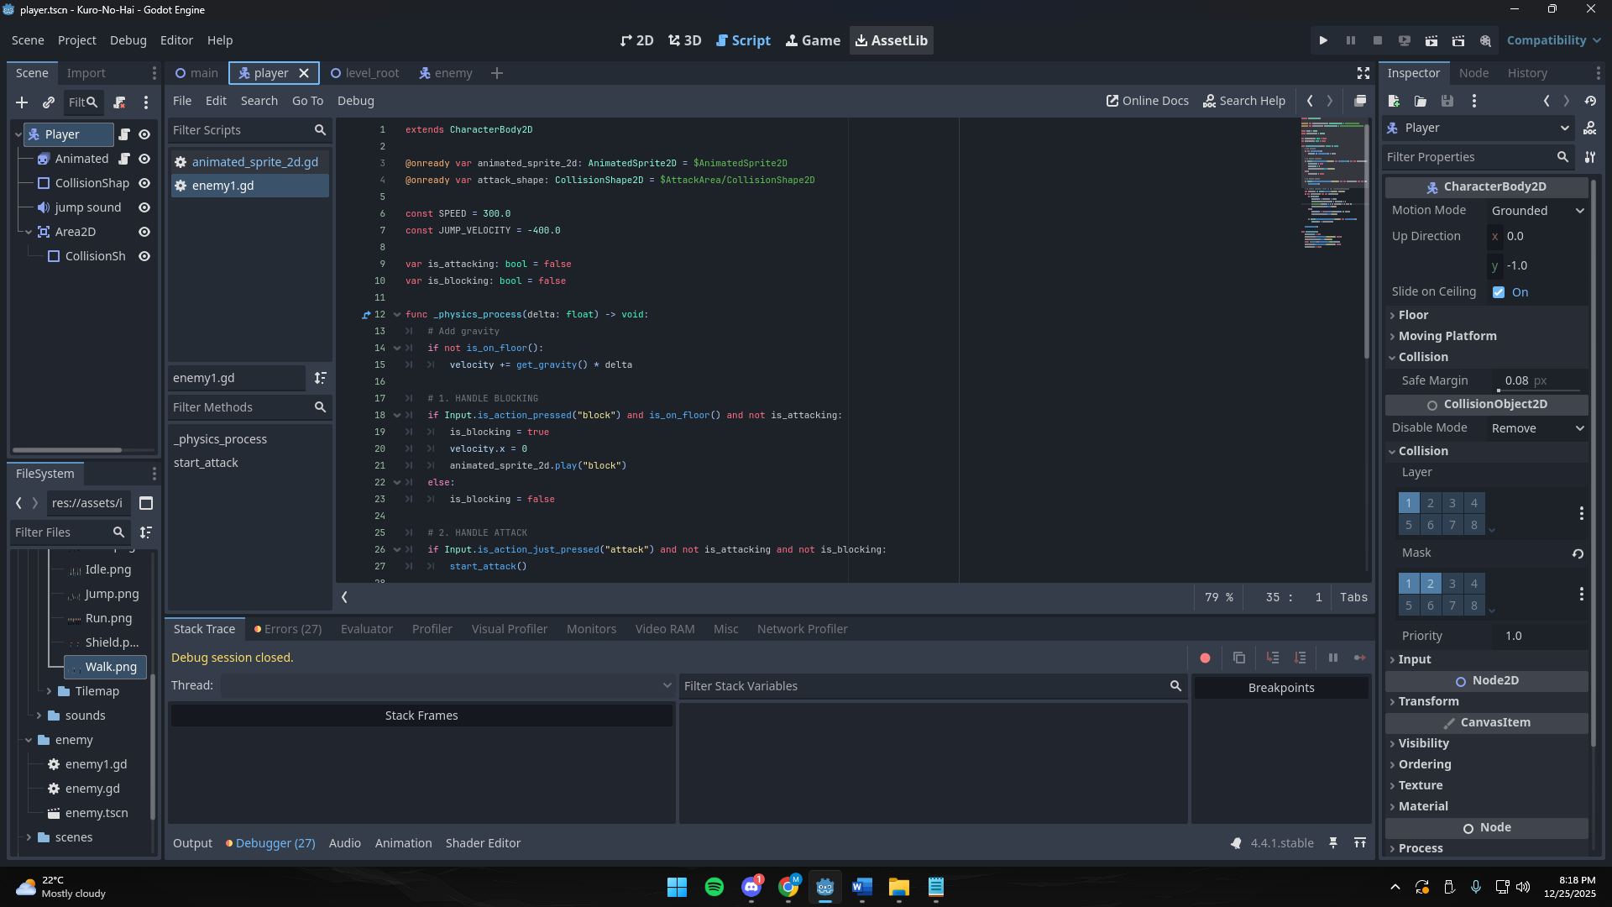The width and height of the screenshot is (1612, 907).
Task: Hide the Area2D node
Action: (144, 232)
